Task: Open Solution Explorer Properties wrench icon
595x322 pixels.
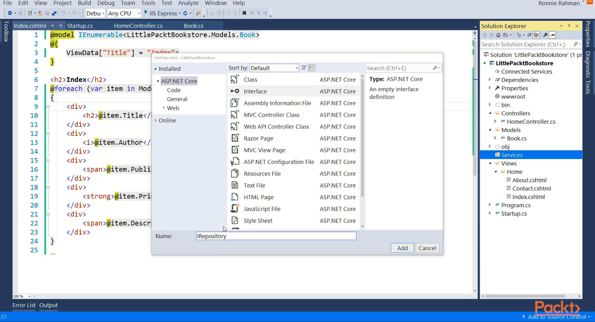Action: coord(545,35)
